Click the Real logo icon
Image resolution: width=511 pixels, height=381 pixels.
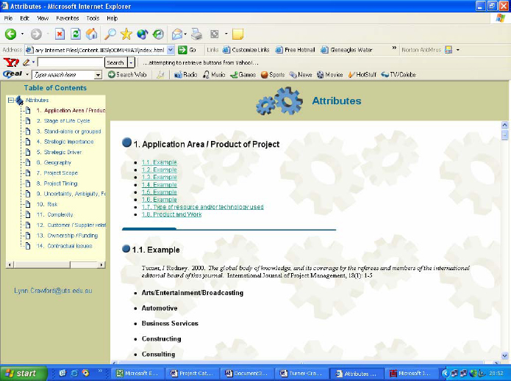click(12, 74)
